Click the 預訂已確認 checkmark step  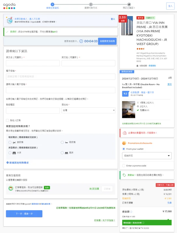click(129, 4)
